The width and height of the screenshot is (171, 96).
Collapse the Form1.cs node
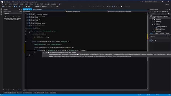click(152, 25)
